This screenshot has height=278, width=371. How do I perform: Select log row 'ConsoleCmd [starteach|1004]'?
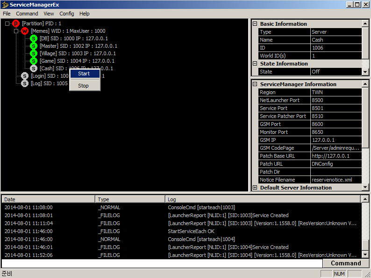pos(182,239)
